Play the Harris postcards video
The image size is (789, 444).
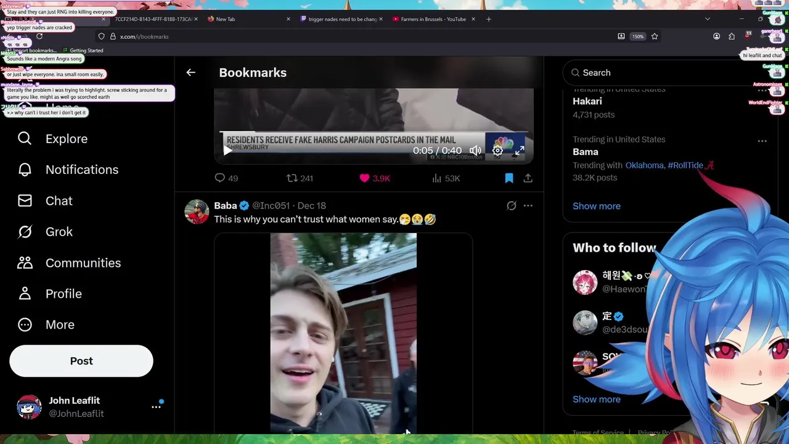227,150
